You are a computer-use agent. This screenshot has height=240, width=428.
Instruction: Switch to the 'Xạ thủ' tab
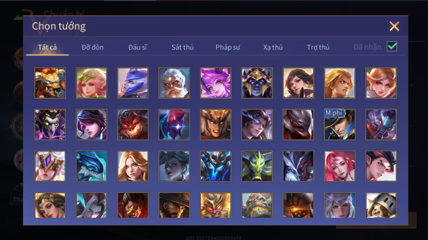(x=273, y=47)
